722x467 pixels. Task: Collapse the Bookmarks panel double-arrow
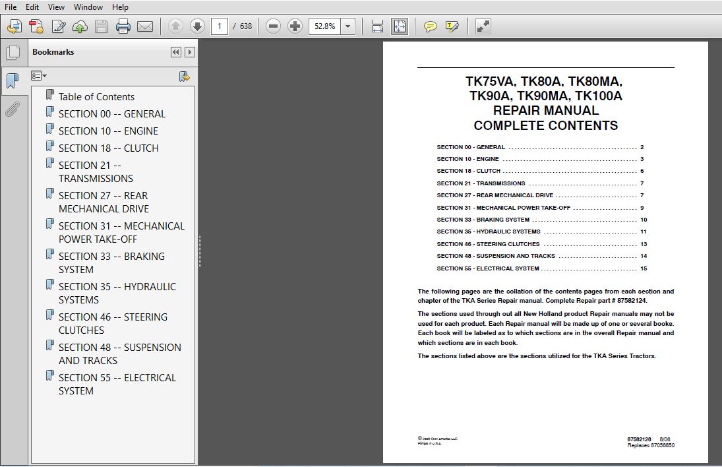(176, 52)
